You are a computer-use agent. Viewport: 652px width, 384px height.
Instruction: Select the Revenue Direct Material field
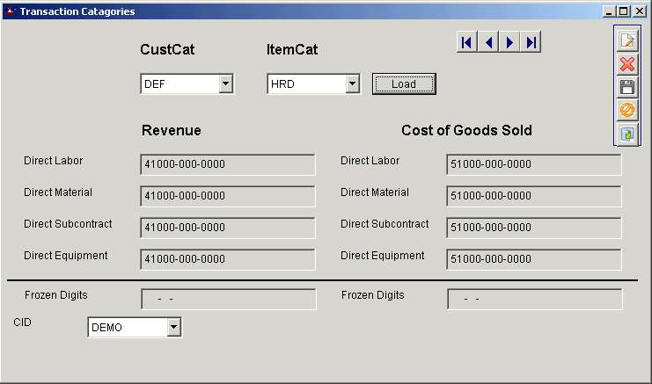[x=227, y=196]
